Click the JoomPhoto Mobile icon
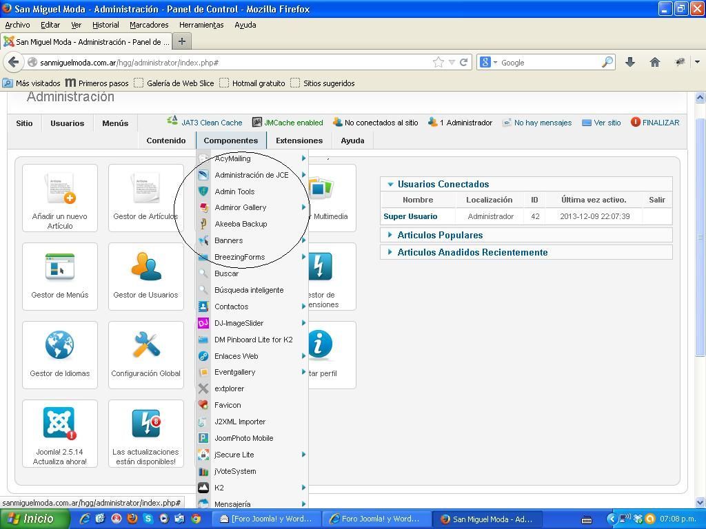The image size is (706, 529). tap(203, 438)
